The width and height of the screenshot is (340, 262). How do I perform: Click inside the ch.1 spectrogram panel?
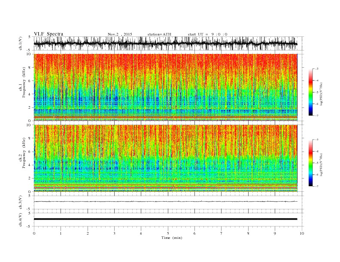tap(165, 87)
